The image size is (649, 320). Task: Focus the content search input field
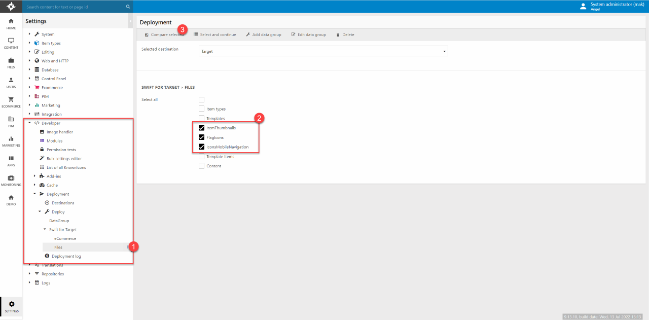(74, 7)
